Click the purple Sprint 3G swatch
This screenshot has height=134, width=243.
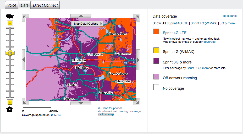tap(156, 61)
